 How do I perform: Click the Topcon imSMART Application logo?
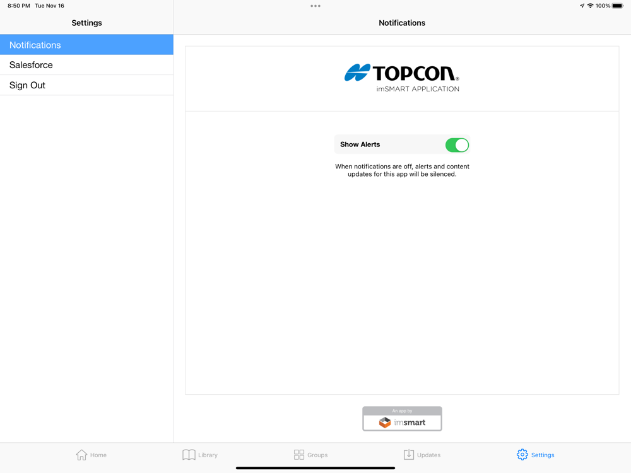pos(401,78)
